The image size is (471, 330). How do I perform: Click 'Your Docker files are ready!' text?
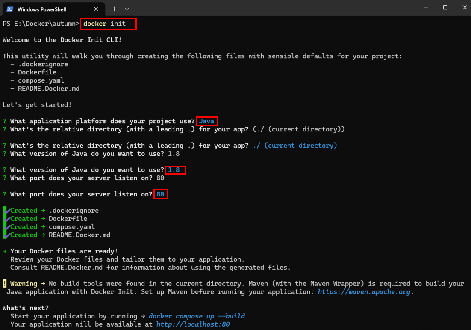[64, 251]
